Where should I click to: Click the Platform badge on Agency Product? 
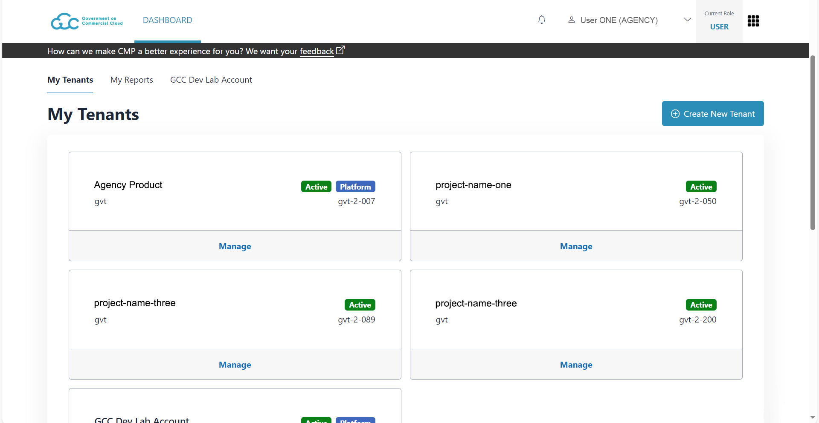coord(355,187)
